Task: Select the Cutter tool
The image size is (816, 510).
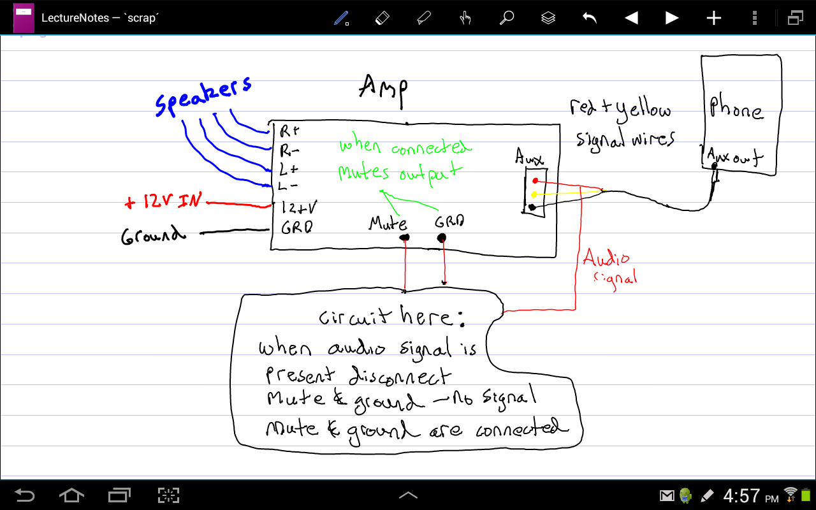Action: 423,18
